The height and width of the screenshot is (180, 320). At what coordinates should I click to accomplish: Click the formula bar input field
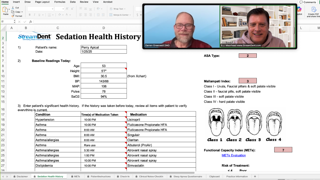pos(87,21)
